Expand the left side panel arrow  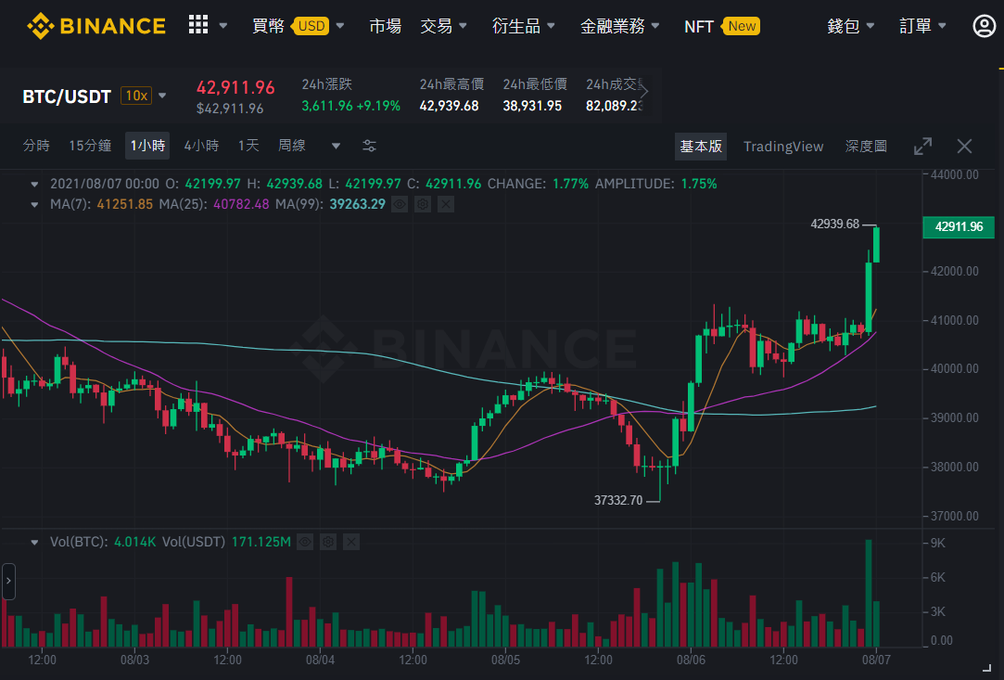pos(8,582)
